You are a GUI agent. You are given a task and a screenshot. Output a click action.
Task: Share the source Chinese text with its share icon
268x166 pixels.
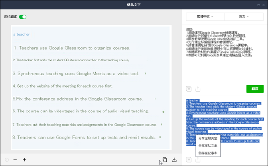198,89
